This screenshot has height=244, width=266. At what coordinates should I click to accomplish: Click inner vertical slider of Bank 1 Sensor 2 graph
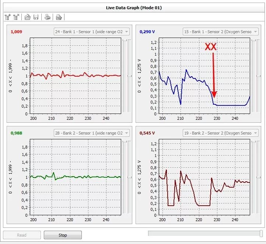coord(253,76)
